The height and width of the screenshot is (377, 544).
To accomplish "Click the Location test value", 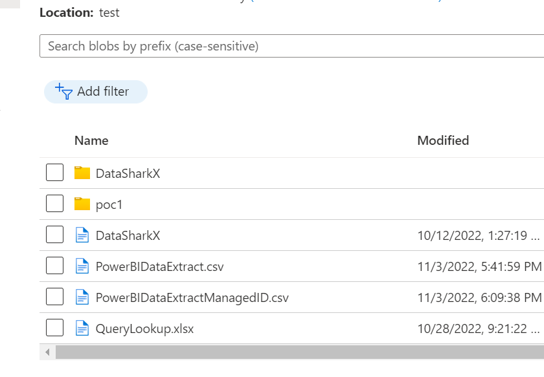I will point(109,13).
